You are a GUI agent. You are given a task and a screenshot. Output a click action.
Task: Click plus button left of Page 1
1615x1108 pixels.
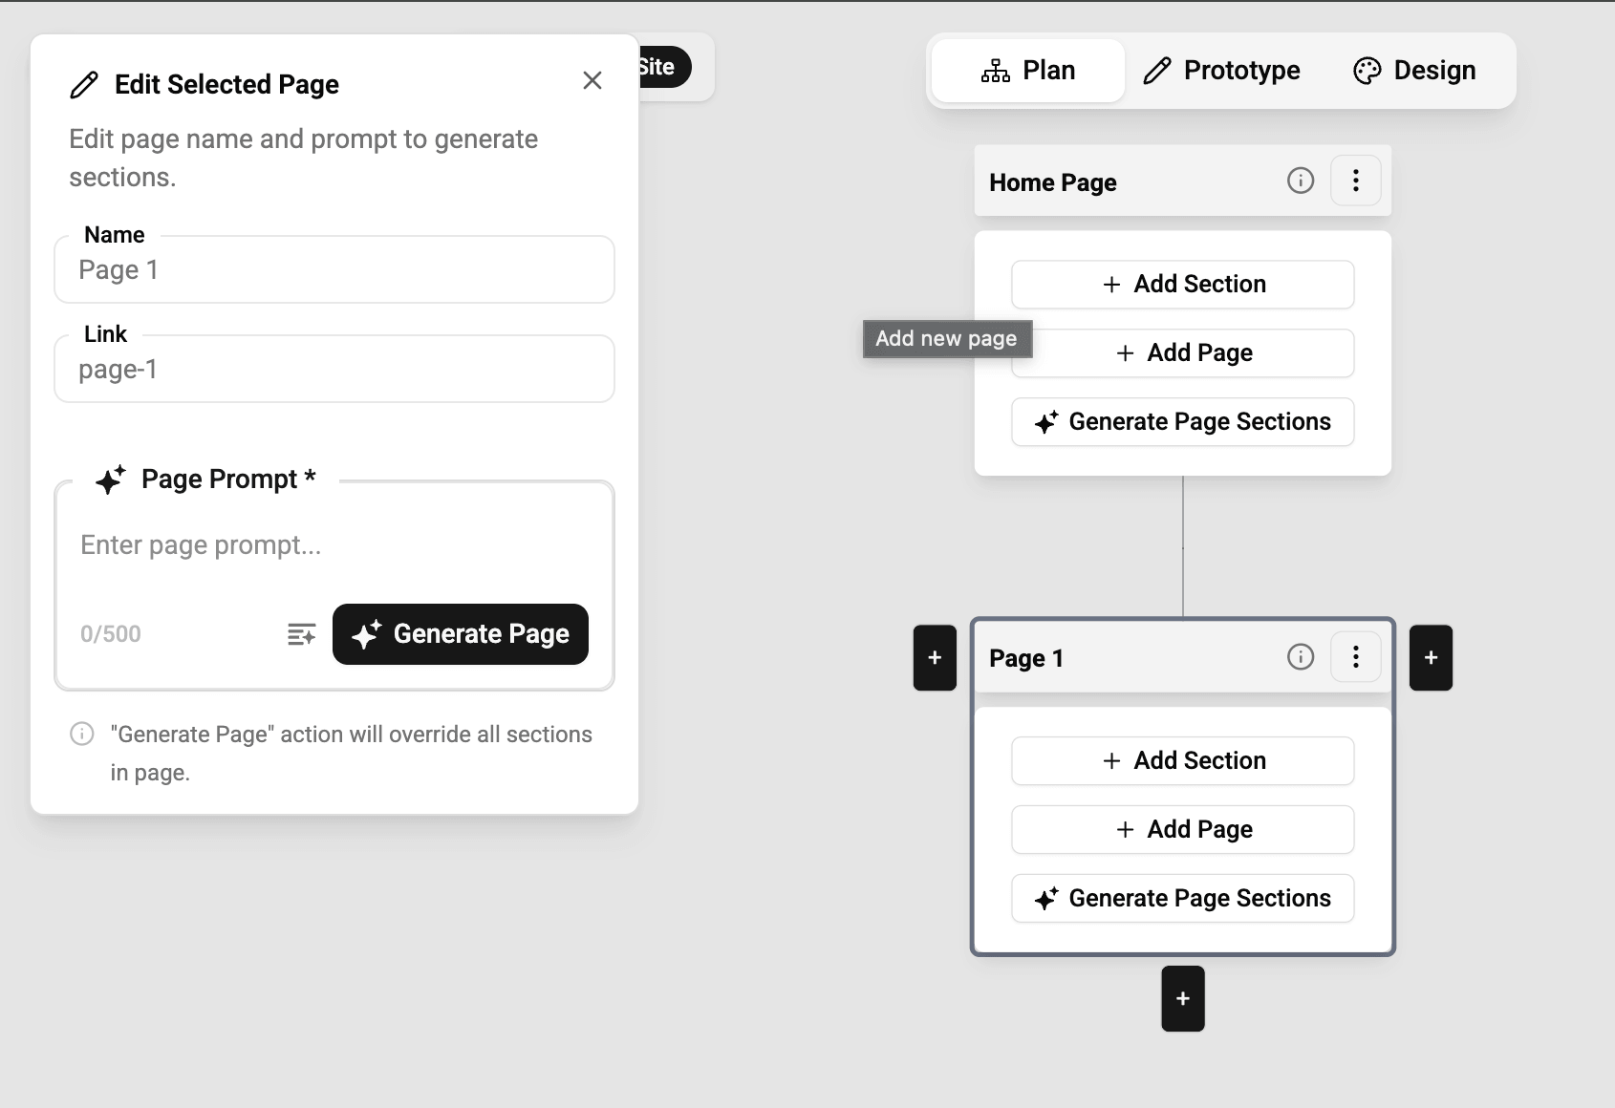(x=935, y=658)
